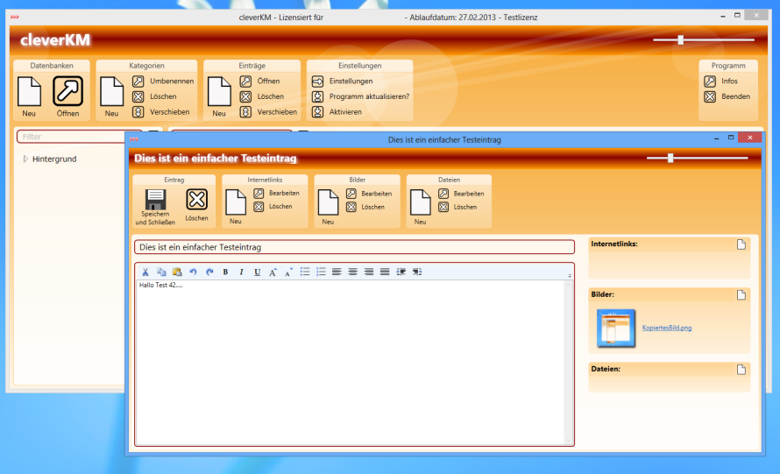Click the editor vertical scrollbar
780x474 pixels.
[x=568, y=362]
